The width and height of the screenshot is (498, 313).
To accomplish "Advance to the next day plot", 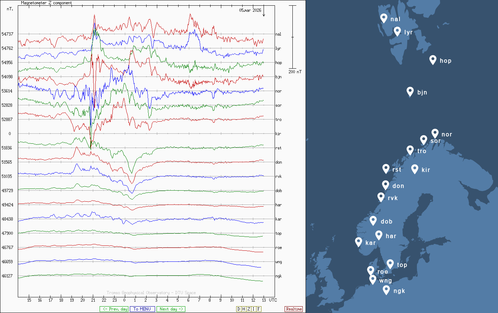I will 171,309.
